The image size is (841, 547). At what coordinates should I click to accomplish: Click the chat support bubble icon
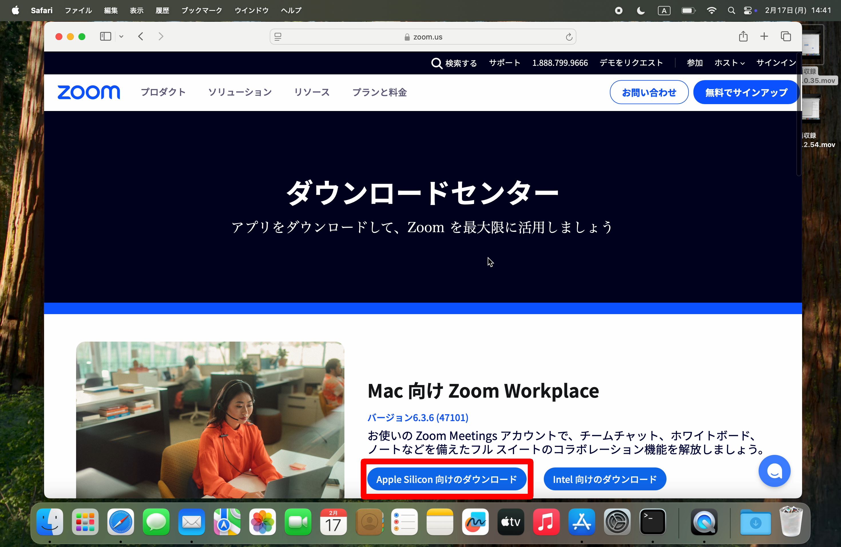(x=774, y=471)
